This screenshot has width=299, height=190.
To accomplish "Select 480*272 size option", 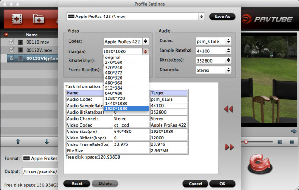I will tap(126, 73).
